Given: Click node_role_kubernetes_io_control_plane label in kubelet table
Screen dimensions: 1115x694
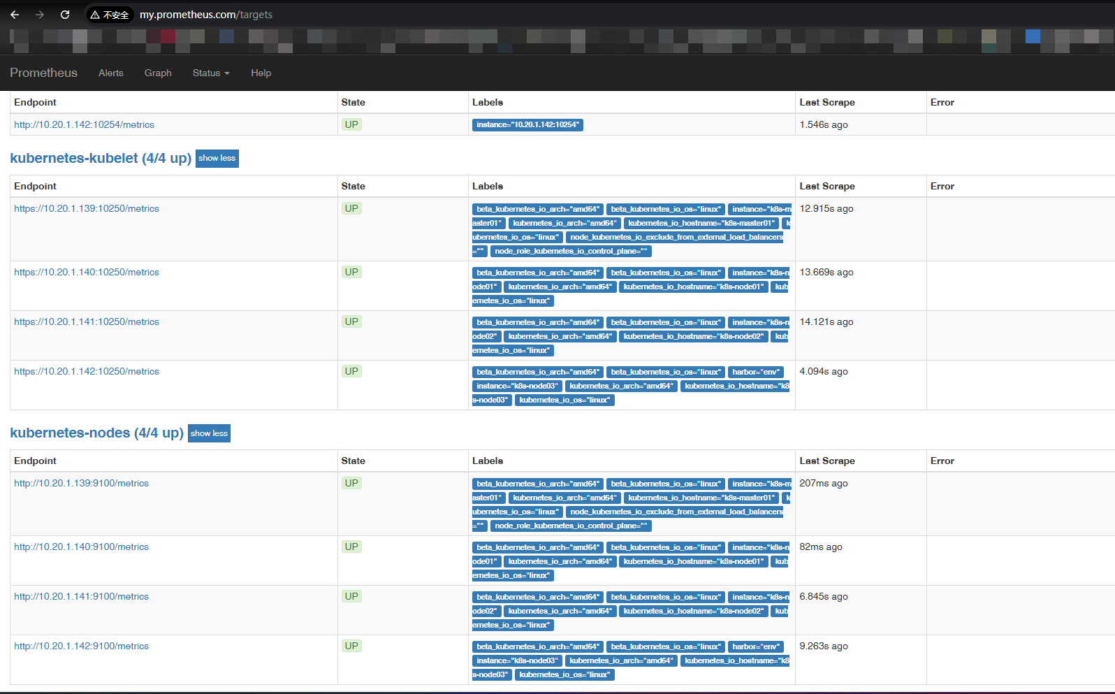Looking at the screenshot, I should (571, 251).
